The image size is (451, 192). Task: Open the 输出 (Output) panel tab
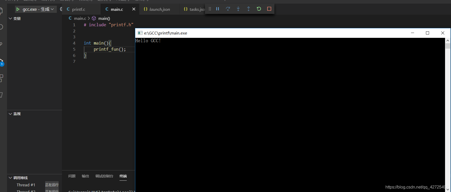point(85,176)
